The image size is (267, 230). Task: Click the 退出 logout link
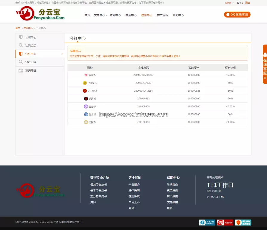[248, 3]
